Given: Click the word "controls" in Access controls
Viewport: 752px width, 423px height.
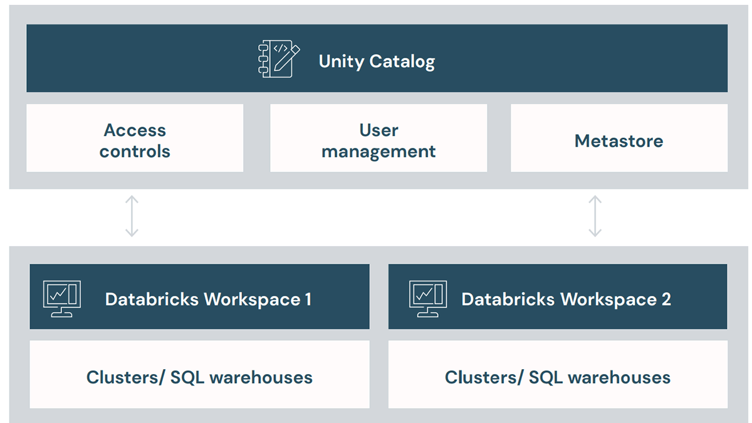Looking at the screenshot, I should coord(135,152).
